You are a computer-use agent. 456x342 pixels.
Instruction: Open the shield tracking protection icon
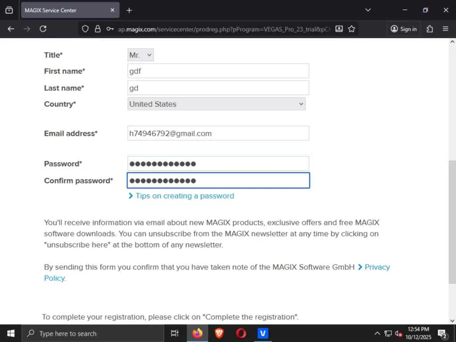85,29
